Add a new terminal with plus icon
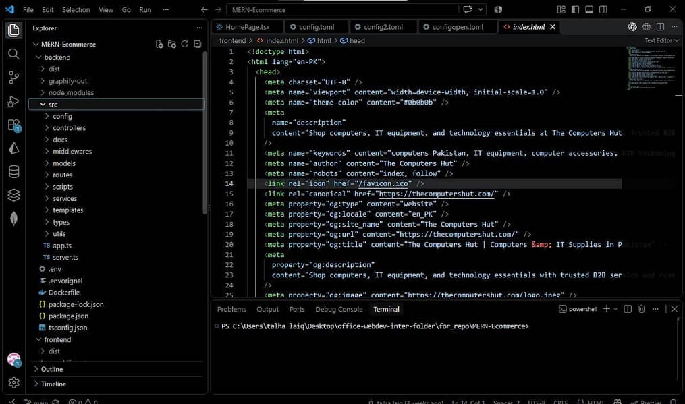 [x=606, y=309]
